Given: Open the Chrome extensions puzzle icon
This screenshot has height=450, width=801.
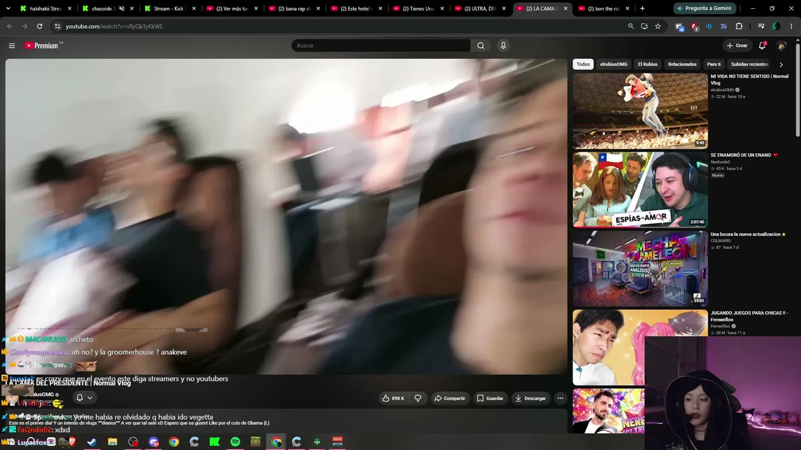Looking at the screenshot, I should click(x=739, y=26).
